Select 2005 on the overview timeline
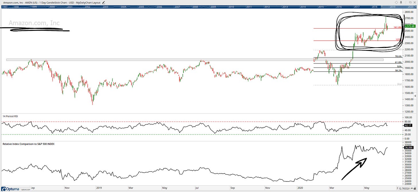This screenshot has height=192, width=418. point(141,6)
